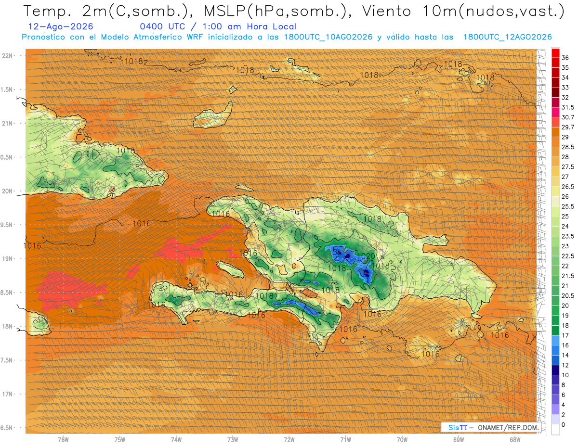Select the "73W" longitude axis label

[233, 439]
